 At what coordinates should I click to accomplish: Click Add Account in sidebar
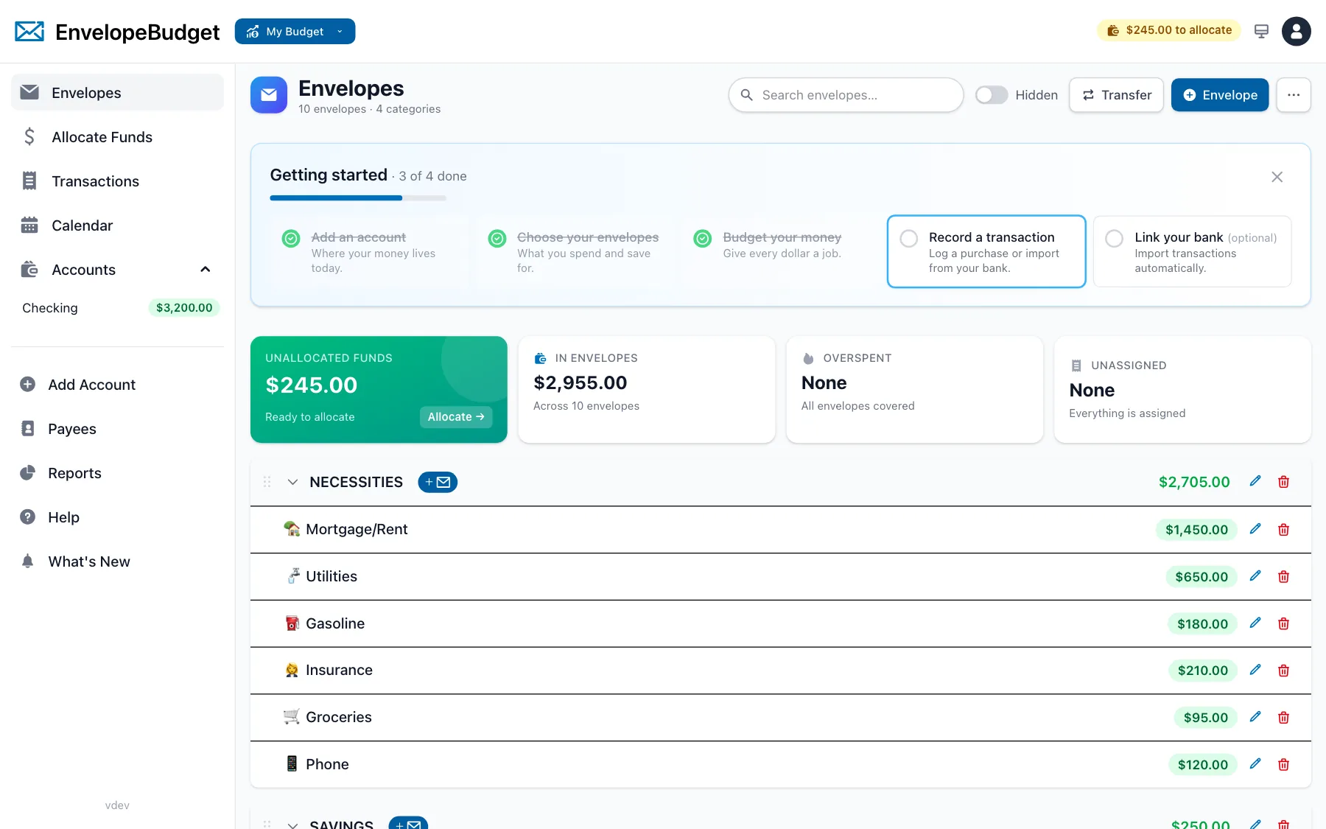pos(117,384)
